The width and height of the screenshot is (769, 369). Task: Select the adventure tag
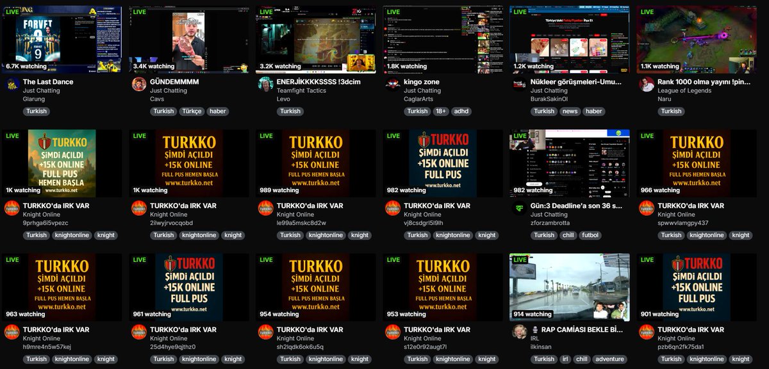pos(609,359)
